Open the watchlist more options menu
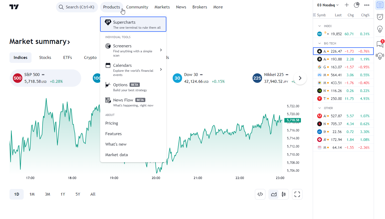385x219 pixels. click(x=367, y=5)
